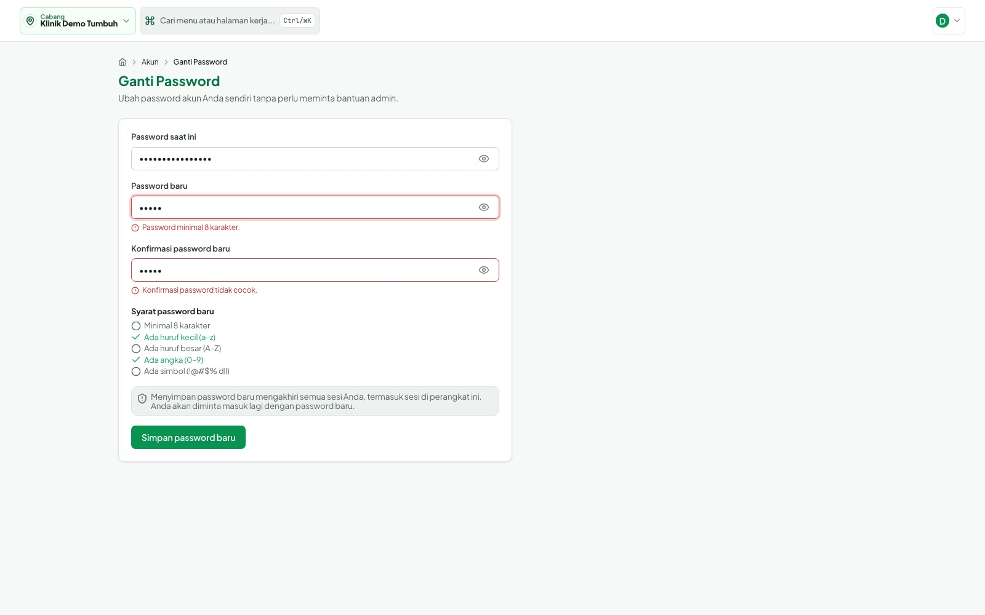Show the current password with eye icon
985x615 pixels.
484,159
